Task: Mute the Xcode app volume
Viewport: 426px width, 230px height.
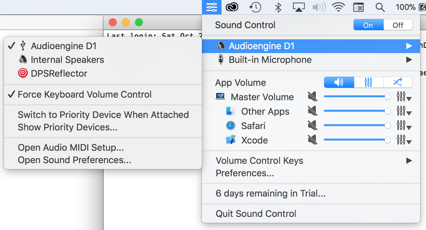Action: click(x=313, y=140)
